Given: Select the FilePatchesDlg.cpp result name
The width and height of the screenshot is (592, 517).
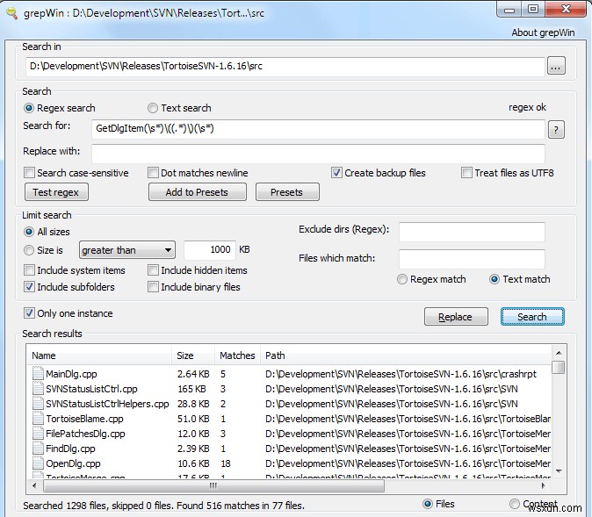Looking at the screenshot, I should click(85, 434).
